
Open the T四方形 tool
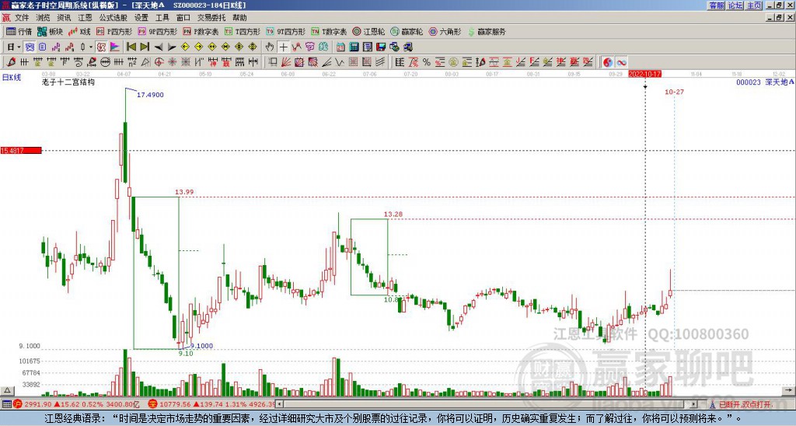click(x=243, y=31)
